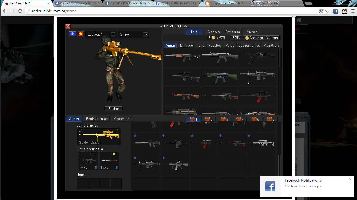Click upgrade arrow on black M4 carbine
The width and height of the screenshot is (357, 200).
[164, 158]
